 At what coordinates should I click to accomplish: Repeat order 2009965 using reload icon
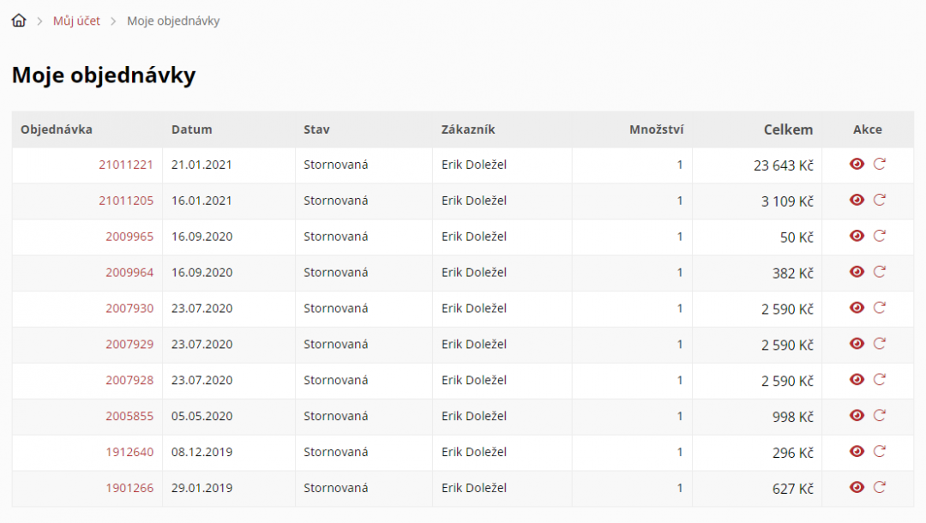(x=879, y=236)
